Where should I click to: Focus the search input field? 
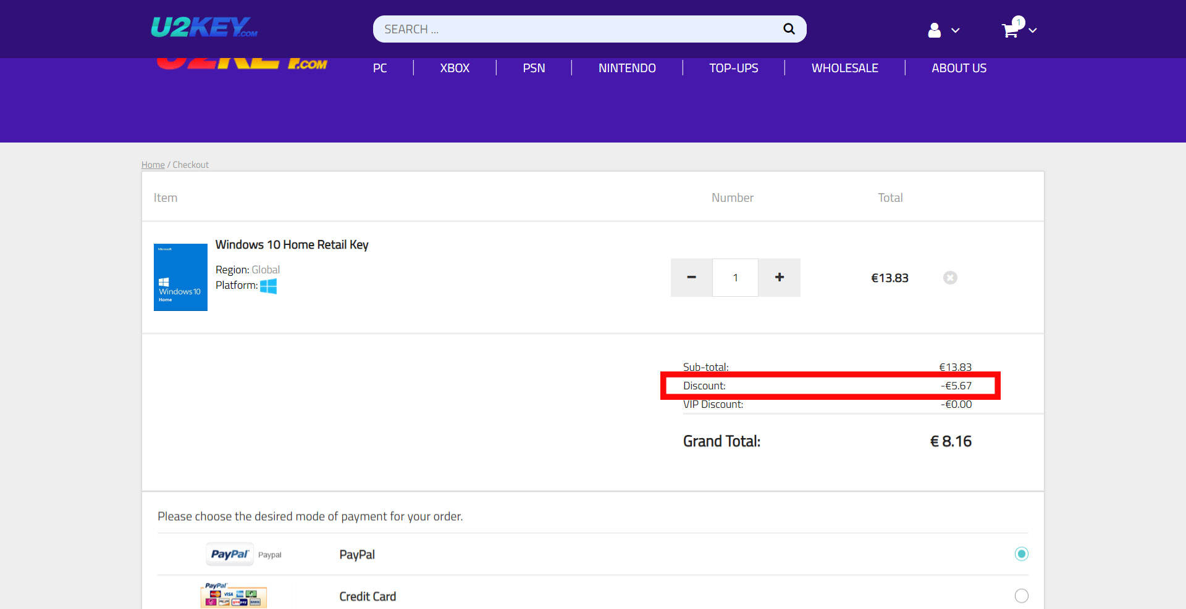[578, 29]
